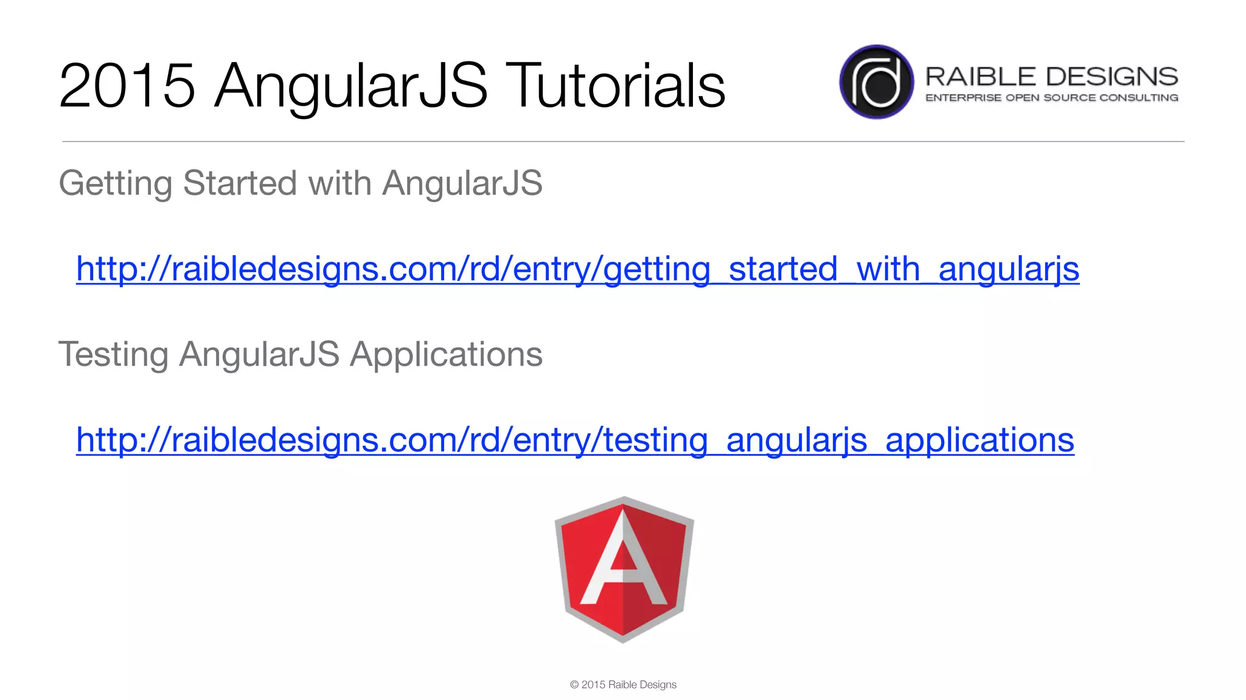Open the testing_angularjs_applications link
The width and height of the screenshot is (1246, 700).
[575, 439]
